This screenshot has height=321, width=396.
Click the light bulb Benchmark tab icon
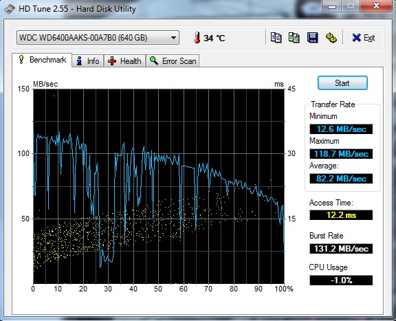pos(21,60)
